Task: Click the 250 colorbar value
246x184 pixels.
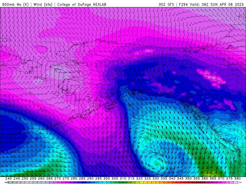Action: 25,178
